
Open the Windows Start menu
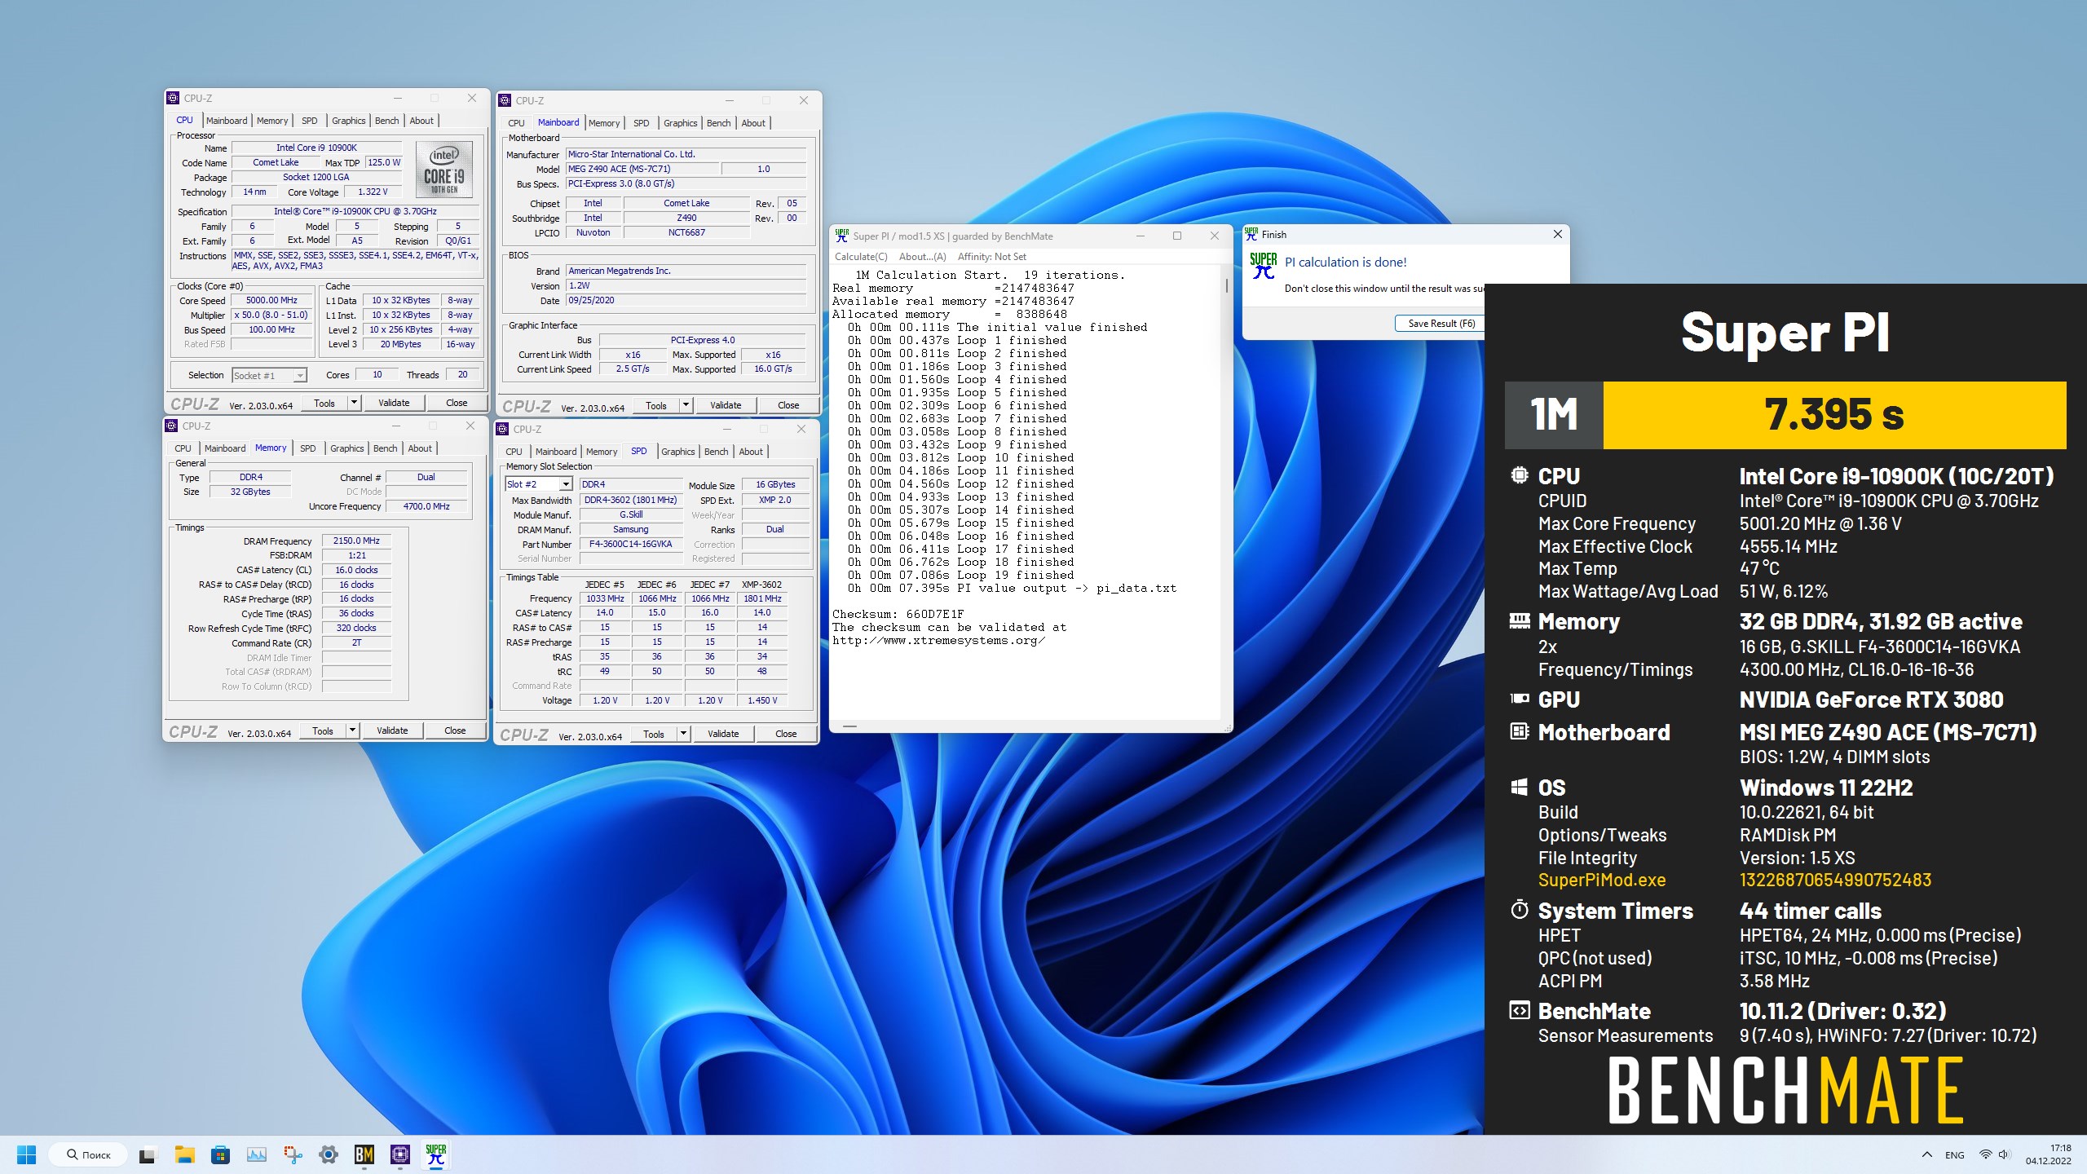tap(26, 1154)
